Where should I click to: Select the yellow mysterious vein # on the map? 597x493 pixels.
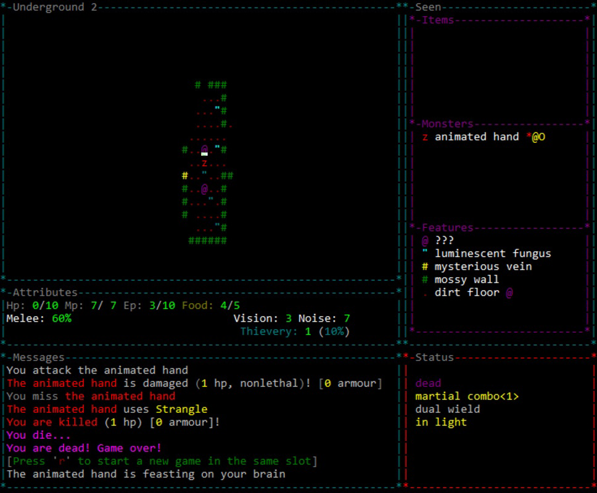[x=184, y=176]
